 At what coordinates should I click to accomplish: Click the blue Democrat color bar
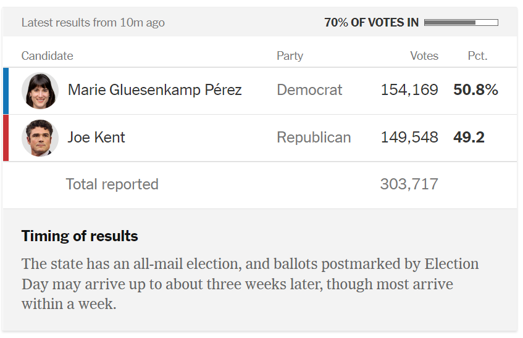(x=6, y=91)
